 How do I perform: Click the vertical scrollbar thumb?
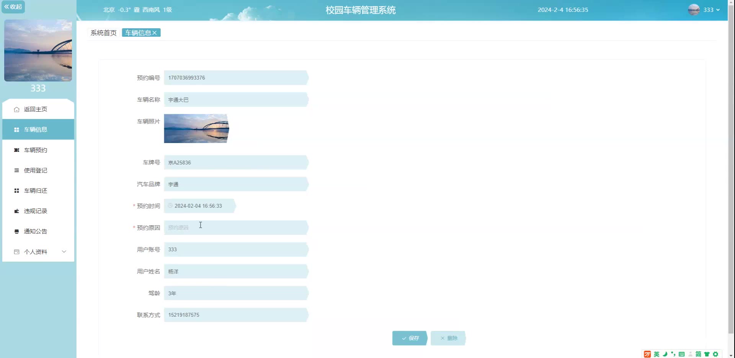(731, 170)
